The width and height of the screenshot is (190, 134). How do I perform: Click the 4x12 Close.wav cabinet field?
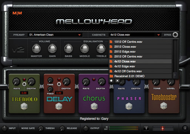(x=135, y=35)
